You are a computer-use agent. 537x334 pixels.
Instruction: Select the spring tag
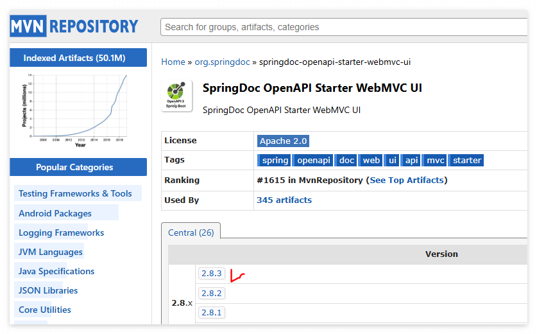pyautogui.click(x=274, y=160)
